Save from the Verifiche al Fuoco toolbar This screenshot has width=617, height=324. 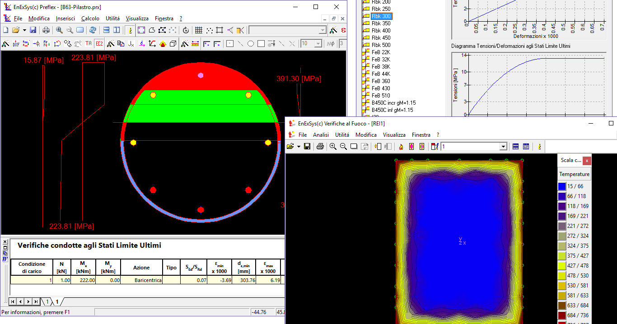click(307, 147)
